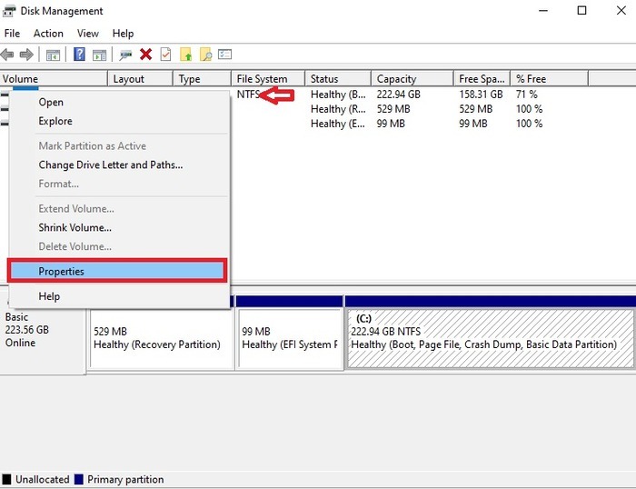
Task: Open Help via blue question mark icon
Action: tap(80, 55)
